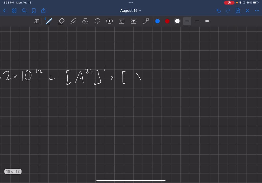Switch to page thumbnails overview

coord(14,10)
